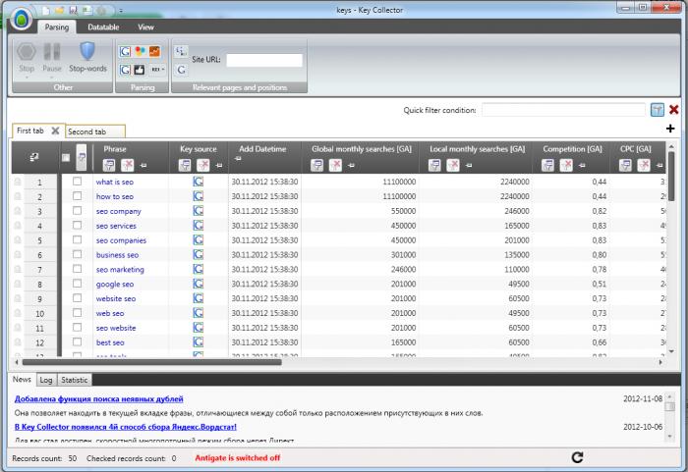This screenshot has width=688, height=472.
Task: Apply the quick filter funnel button
Action: coord(657,110)
